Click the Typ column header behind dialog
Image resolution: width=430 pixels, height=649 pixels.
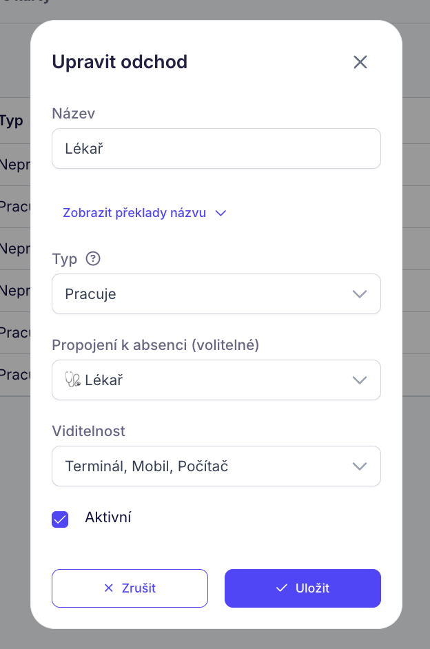click(x=12, y=121)
